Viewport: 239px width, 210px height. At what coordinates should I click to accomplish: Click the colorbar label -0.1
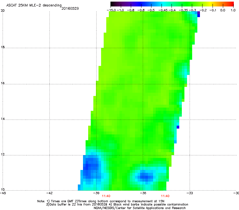tap(213, 10)
